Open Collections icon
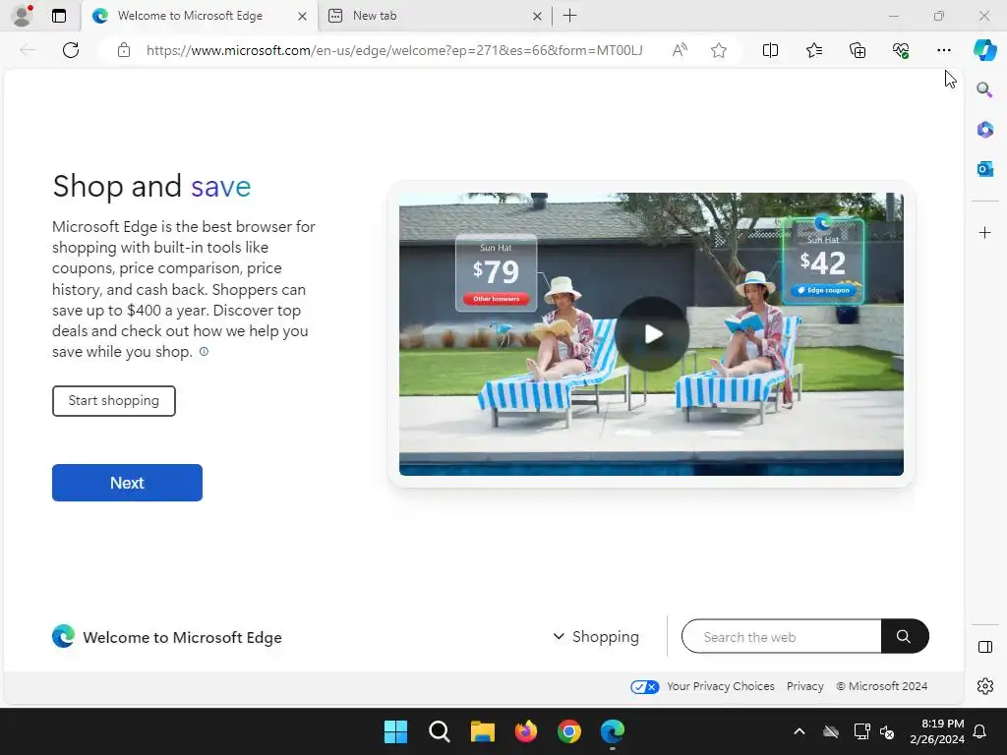The image size is (1007, 755). tap(858, 50)
